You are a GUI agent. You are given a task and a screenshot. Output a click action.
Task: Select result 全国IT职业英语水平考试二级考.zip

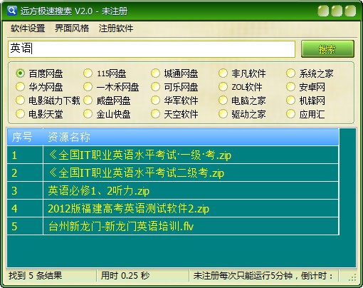coord(191,173)
